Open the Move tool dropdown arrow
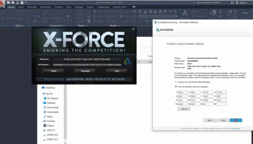This screenshot has width=253, height=144. [105, 12]
